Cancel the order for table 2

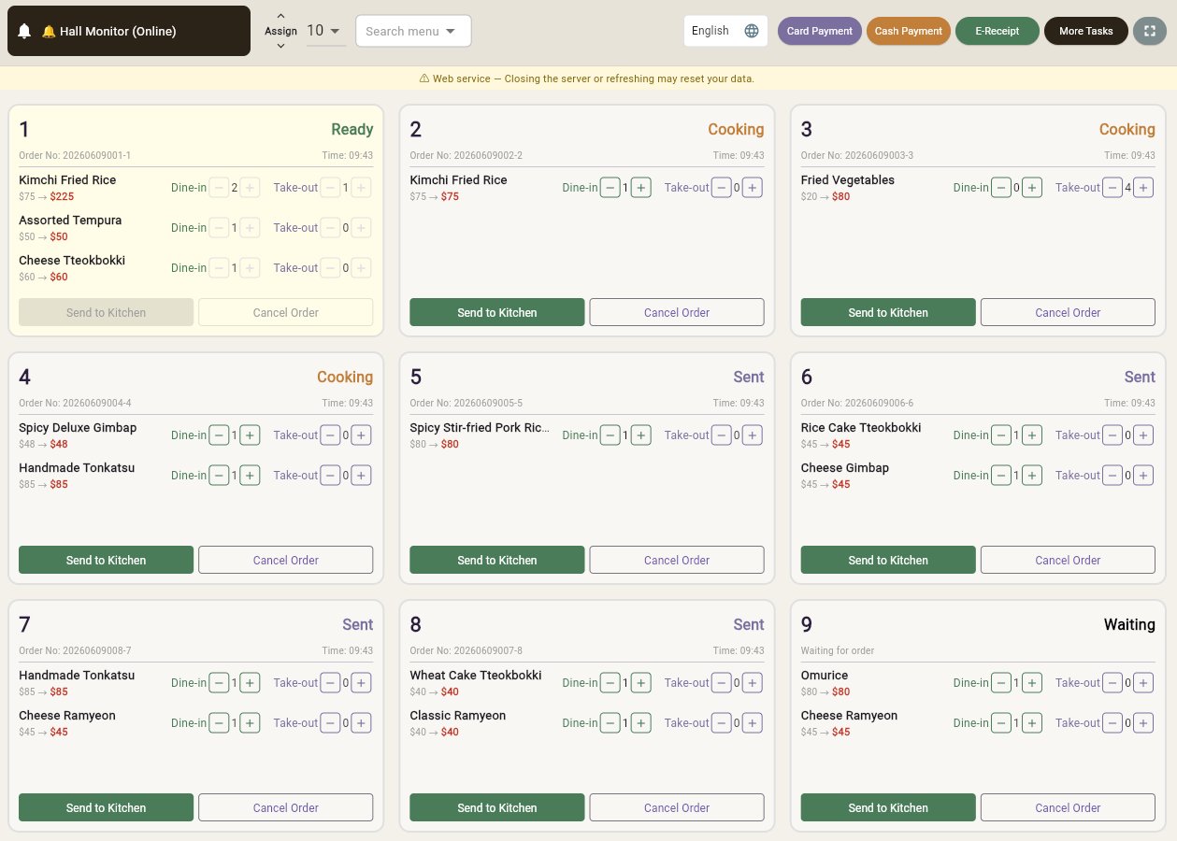tap(677, 312)
